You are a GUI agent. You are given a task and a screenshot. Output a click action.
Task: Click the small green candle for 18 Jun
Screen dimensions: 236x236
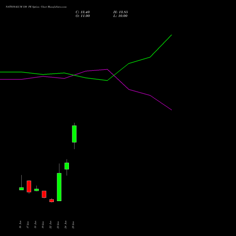[x=36, y=190]
